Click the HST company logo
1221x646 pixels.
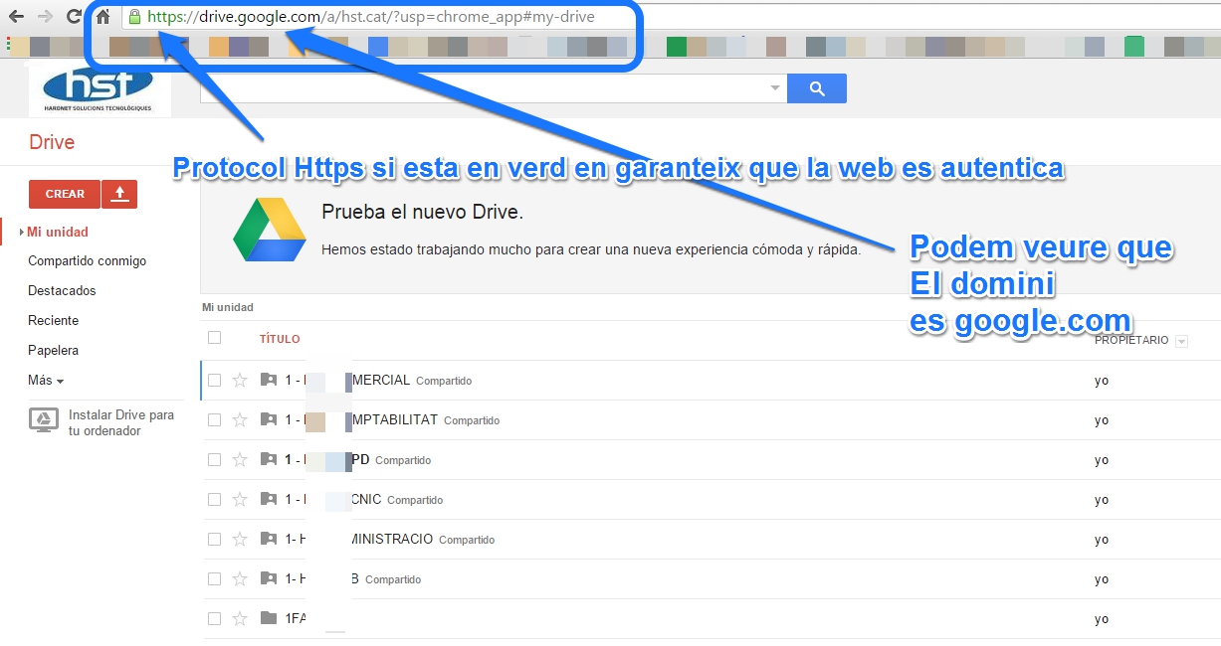[100, 92]
